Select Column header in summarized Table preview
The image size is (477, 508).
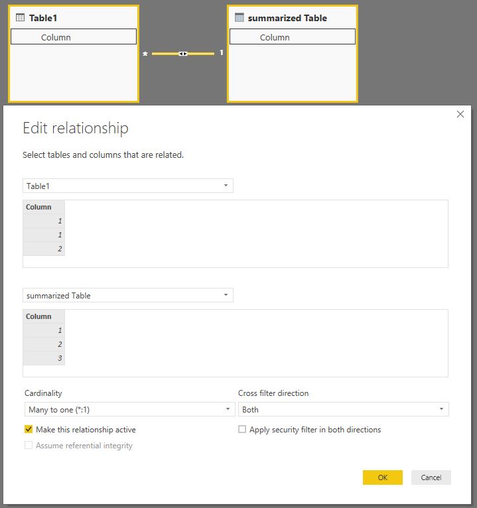coord(44,316)
